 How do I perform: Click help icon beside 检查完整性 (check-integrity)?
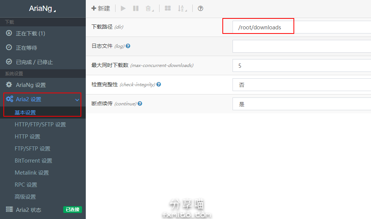point(159,84)
